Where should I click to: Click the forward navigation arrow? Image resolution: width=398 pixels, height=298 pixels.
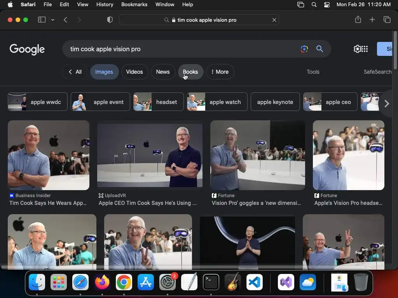tap(79, 20)
